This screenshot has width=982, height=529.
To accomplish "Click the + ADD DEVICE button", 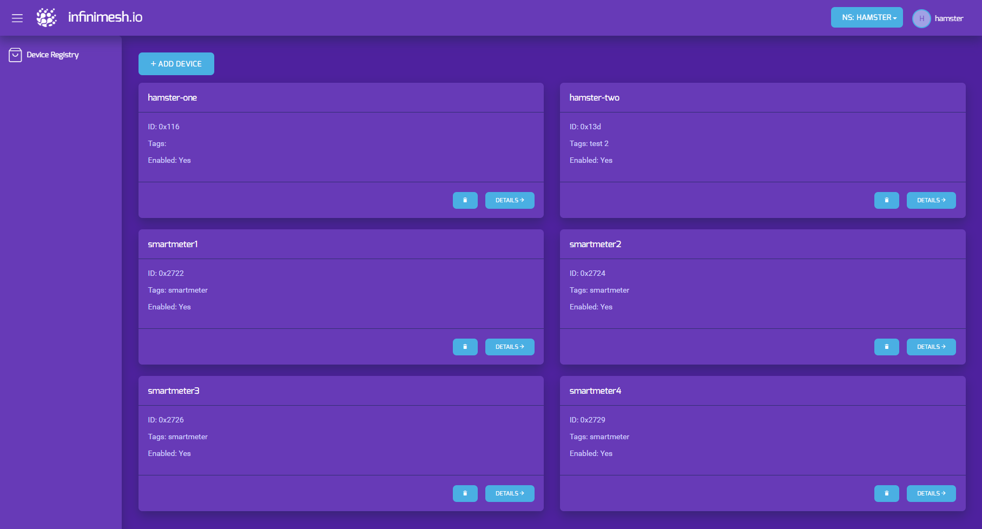I will [176, 64].
